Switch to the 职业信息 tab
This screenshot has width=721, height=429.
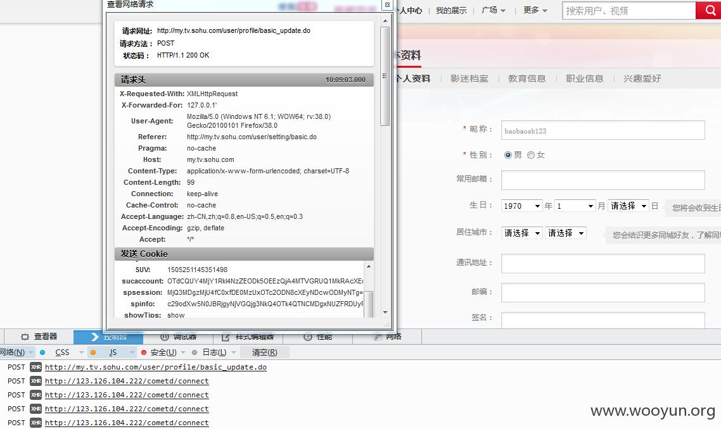(x=584, y=78)
